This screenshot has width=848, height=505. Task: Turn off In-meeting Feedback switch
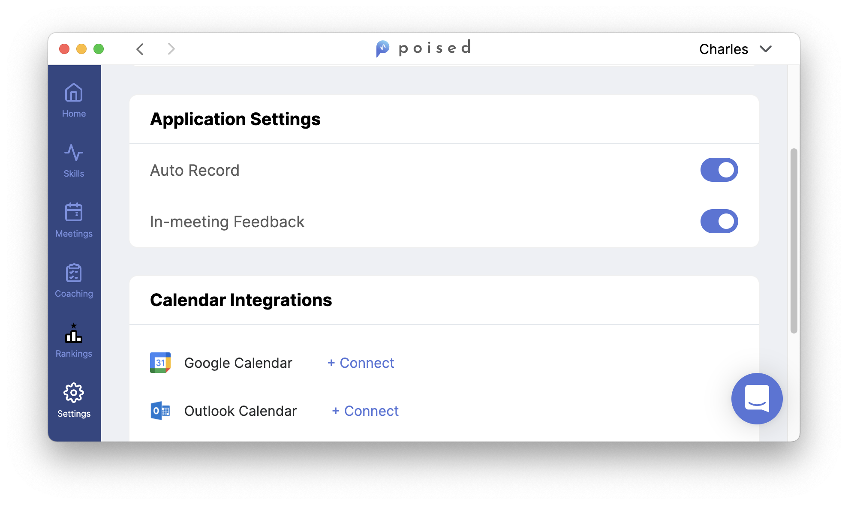point(719,221)
